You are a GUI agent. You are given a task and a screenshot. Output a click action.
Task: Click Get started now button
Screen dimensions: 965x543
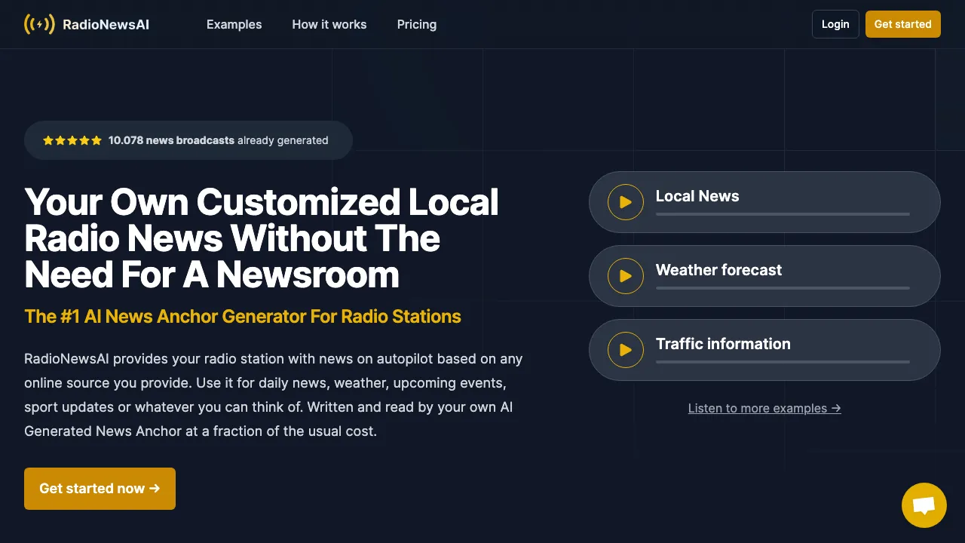[x=100, y=489]
